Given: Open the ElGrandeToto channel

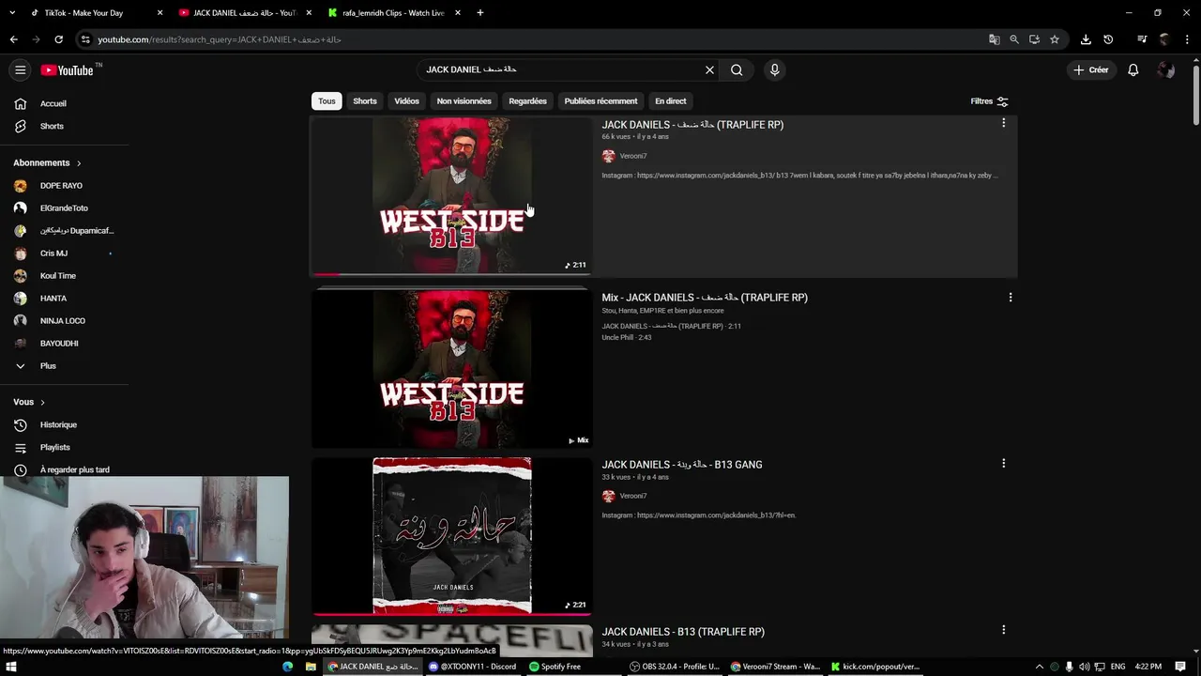Looking at the screenshot, I should pos(66,208).
